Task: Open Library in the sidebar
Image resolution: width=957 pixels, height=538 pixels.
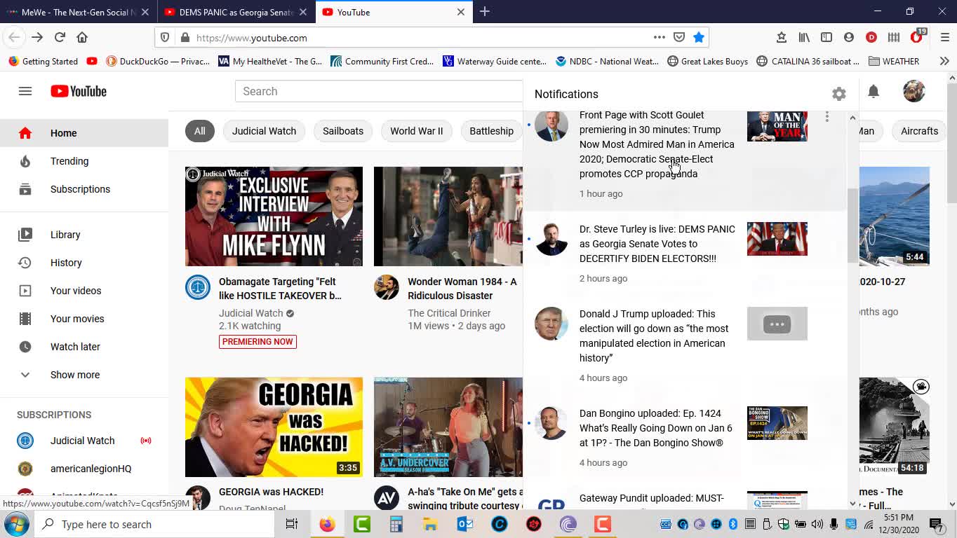Action: pyautogui.click(x=84, y=235)
